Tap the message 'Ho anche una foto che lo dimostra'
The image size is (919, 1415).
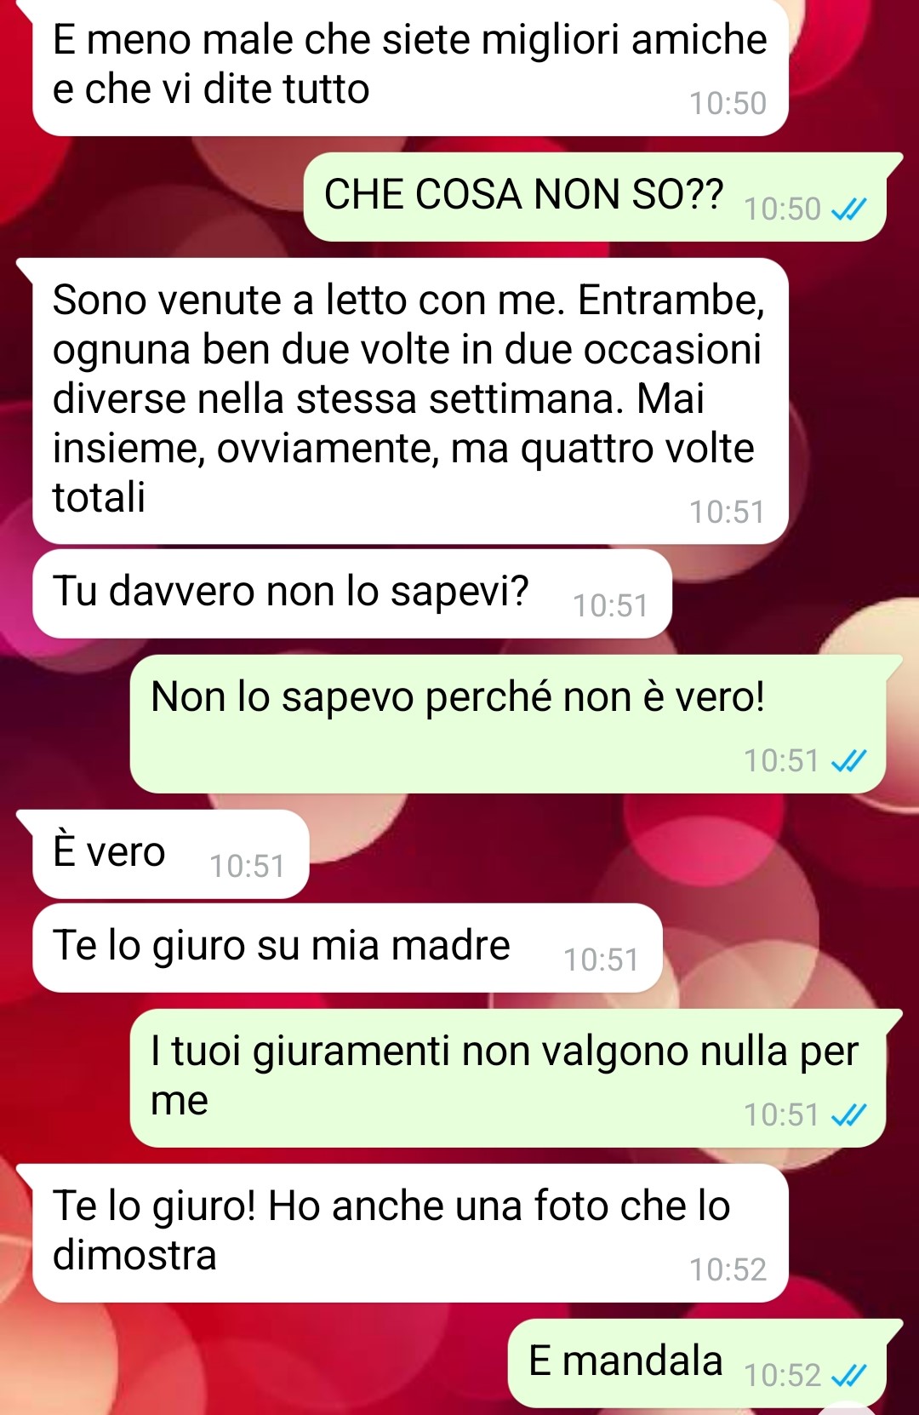(x=410, y=1233)
